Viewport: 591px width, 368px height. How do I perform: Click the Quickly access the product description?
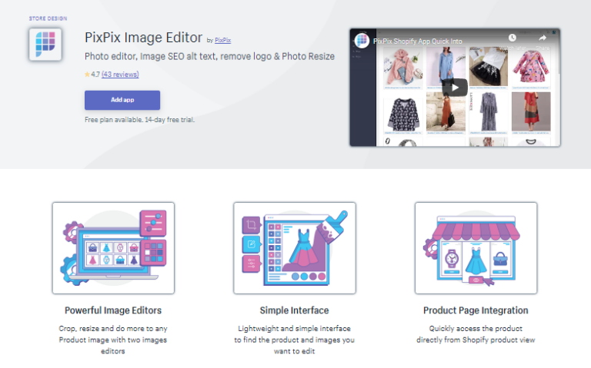click(476, 334)
